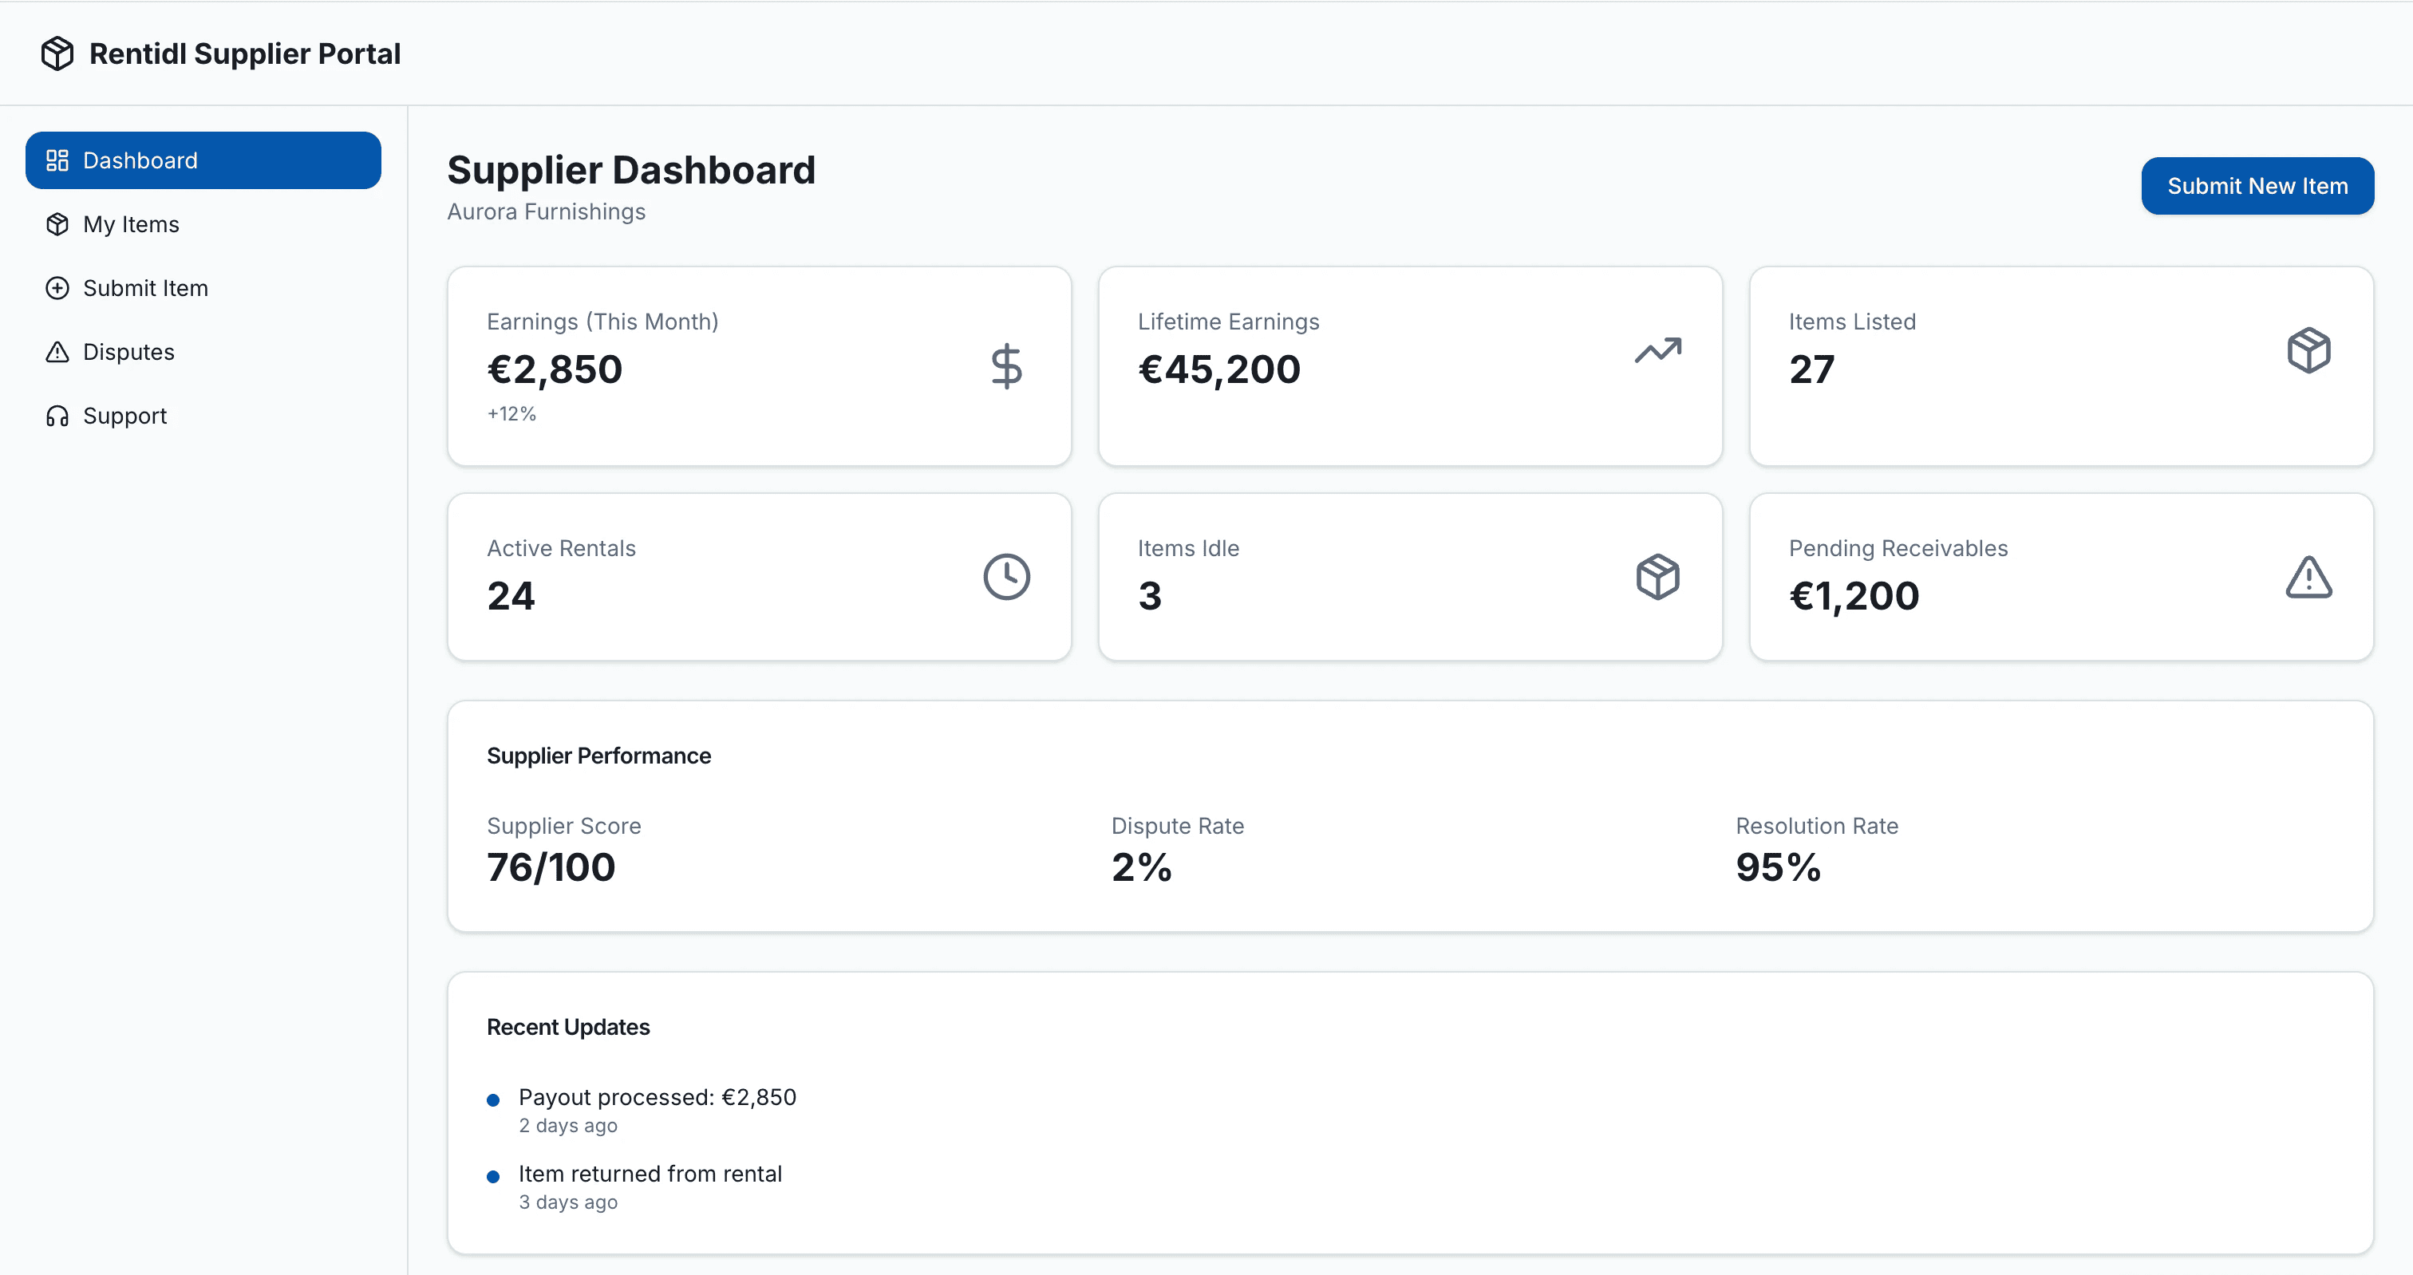Select the Payout processed €2,850 update
The width and height of the screenshot is (2413, 1275).
click(x=657, y=1097)
